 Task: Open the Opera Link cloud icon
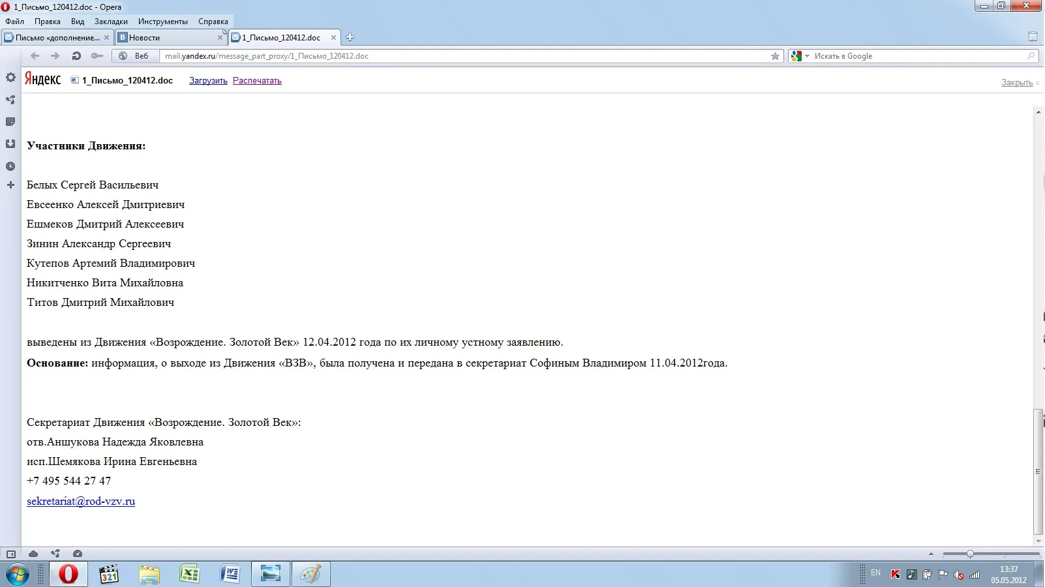[33, 554]
